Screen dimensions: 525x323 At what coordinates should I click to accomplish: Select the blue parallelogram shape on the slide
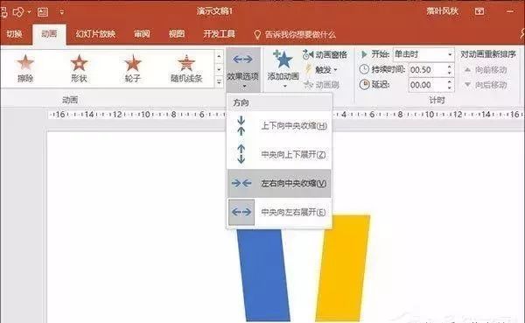[262, 275]
